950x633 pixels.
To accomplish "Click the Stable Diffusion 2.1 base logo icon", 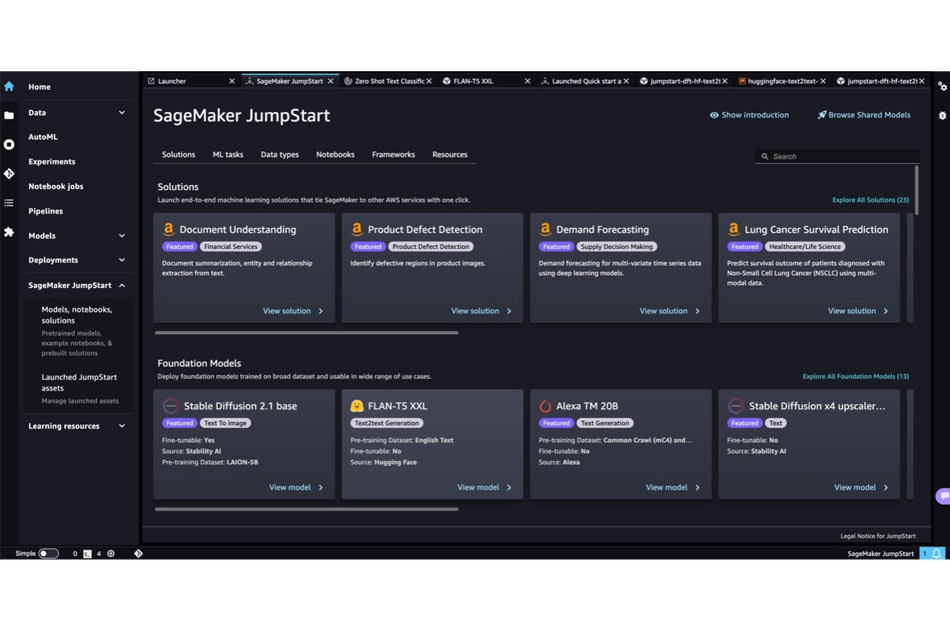I will point(171,406).
